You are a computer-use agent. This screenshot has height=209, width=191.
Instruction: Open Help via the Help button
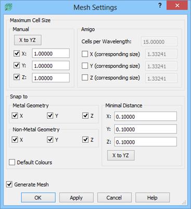[x=152, y=198]
